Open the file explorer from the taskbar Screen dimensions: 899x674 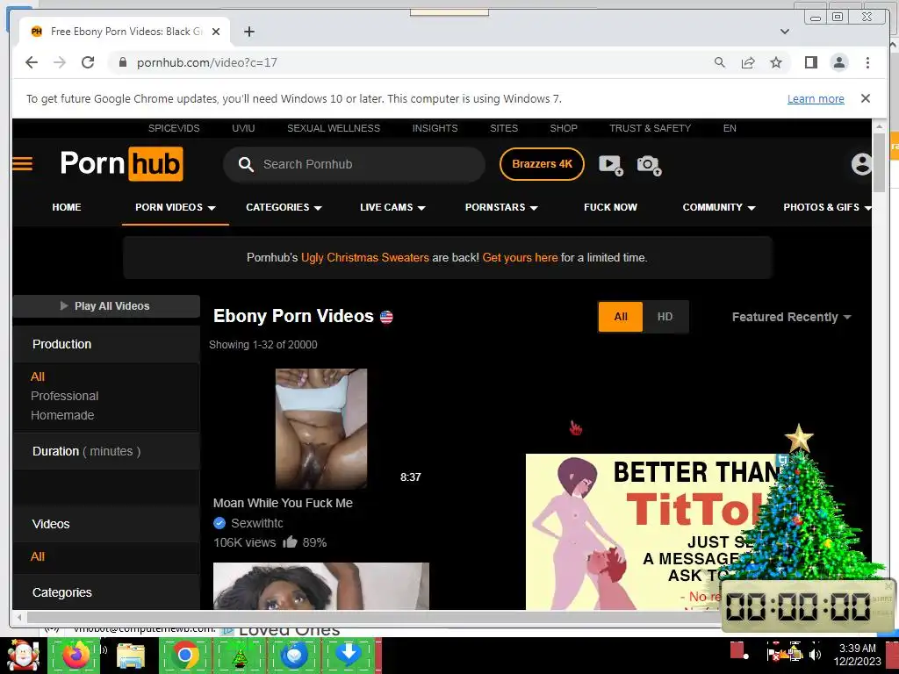pos(131,656)
